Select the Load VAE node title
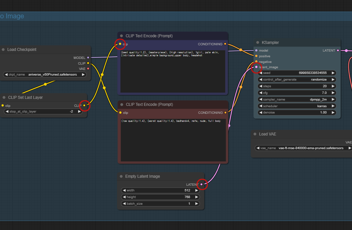The width and height of the screenshot is (352, 230). click(x=268, y=134)
